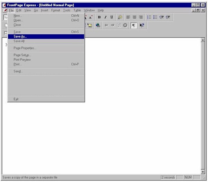Choose Print Preview in File menu
The image size is (208, 182).
click(x=46, y=60)
